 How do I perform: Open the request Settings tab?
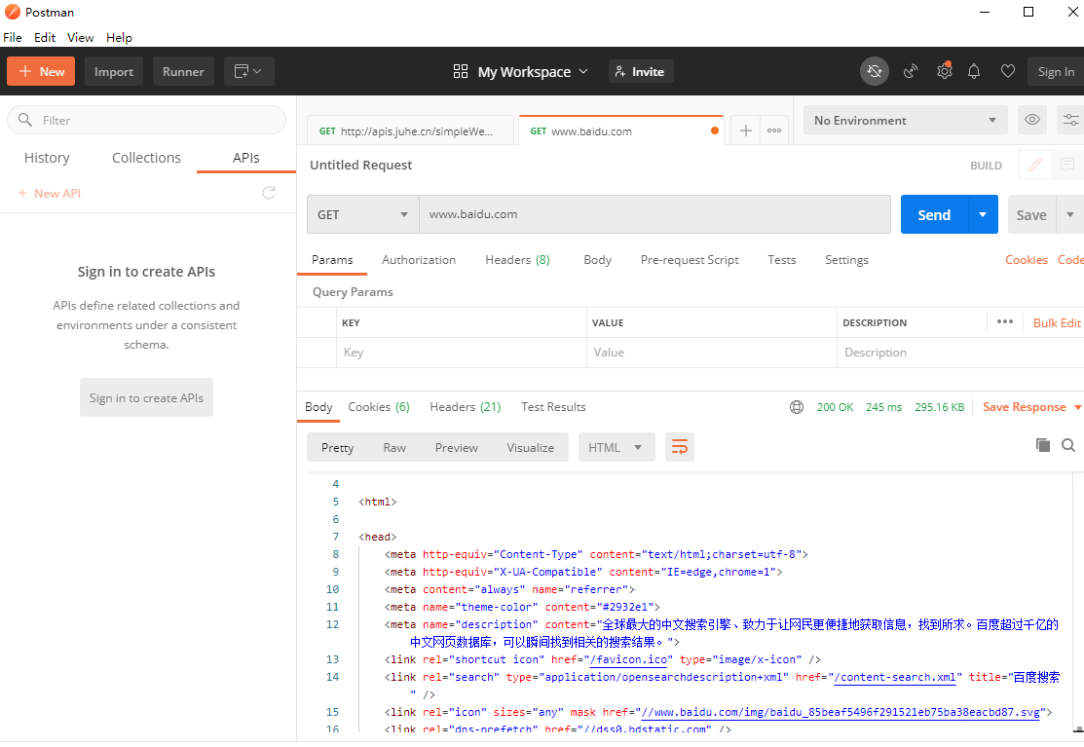point(847,260)
